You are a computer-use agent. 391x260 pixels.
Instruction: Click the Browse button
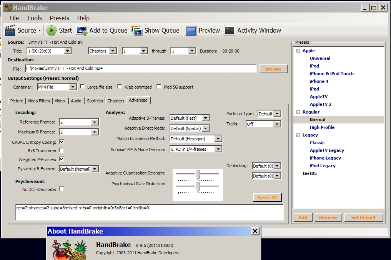pos(273,69)
